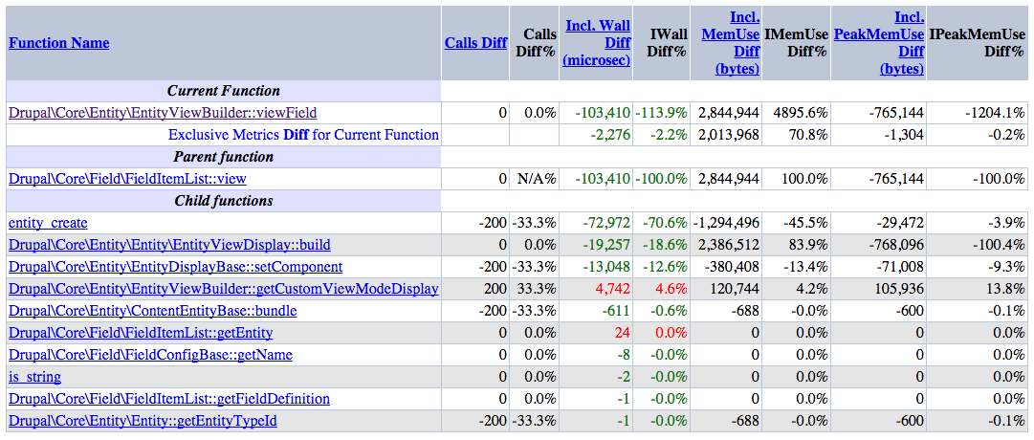Select Exclusive Metrics Diff for Current Function text

point(303,135)
